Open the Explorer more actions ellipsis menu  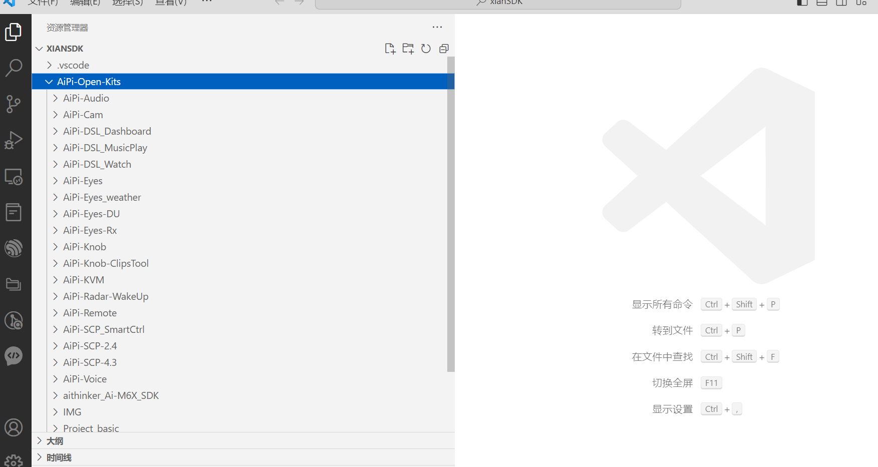pos(437,27)
